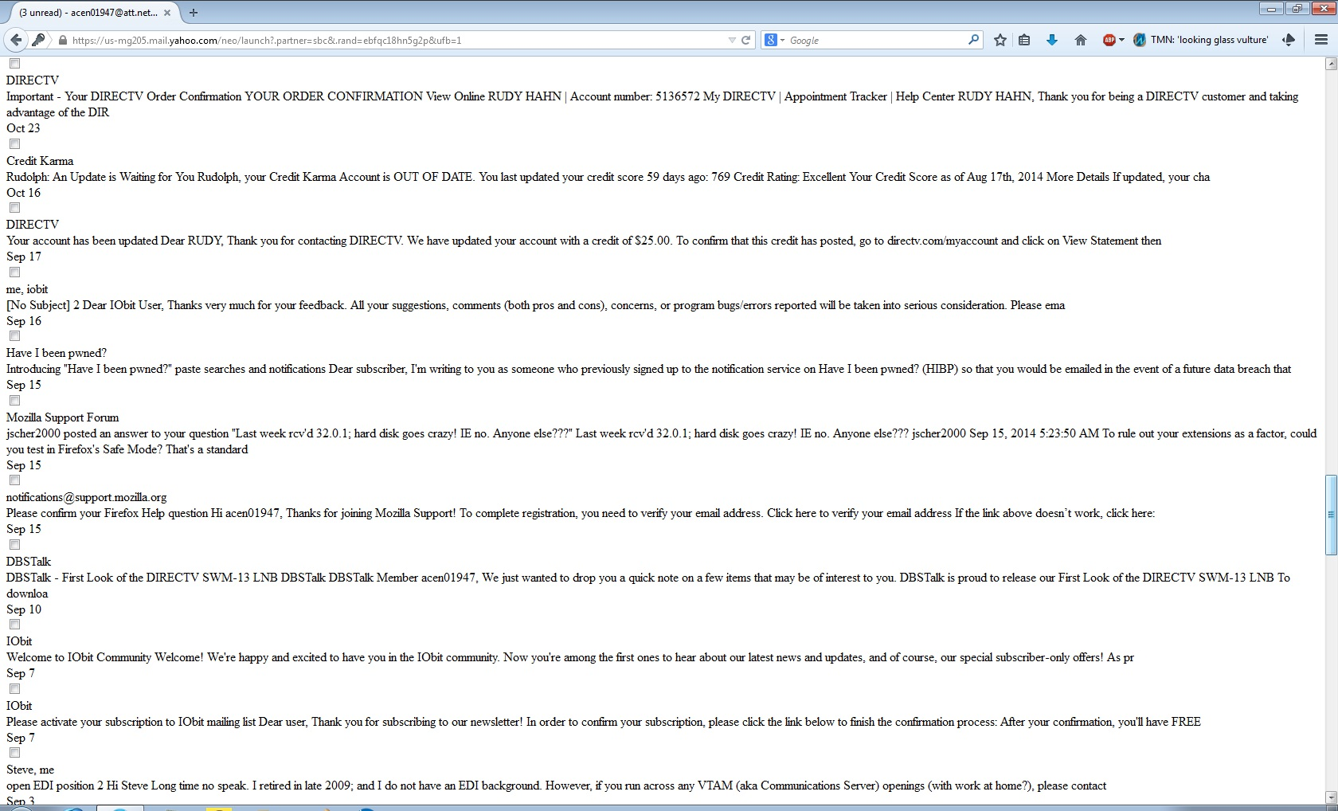Check the 'Have I been pwned?' email checkbox
Image resolution: width=1338 pixels, height=811 pixels.
(14, 336)
